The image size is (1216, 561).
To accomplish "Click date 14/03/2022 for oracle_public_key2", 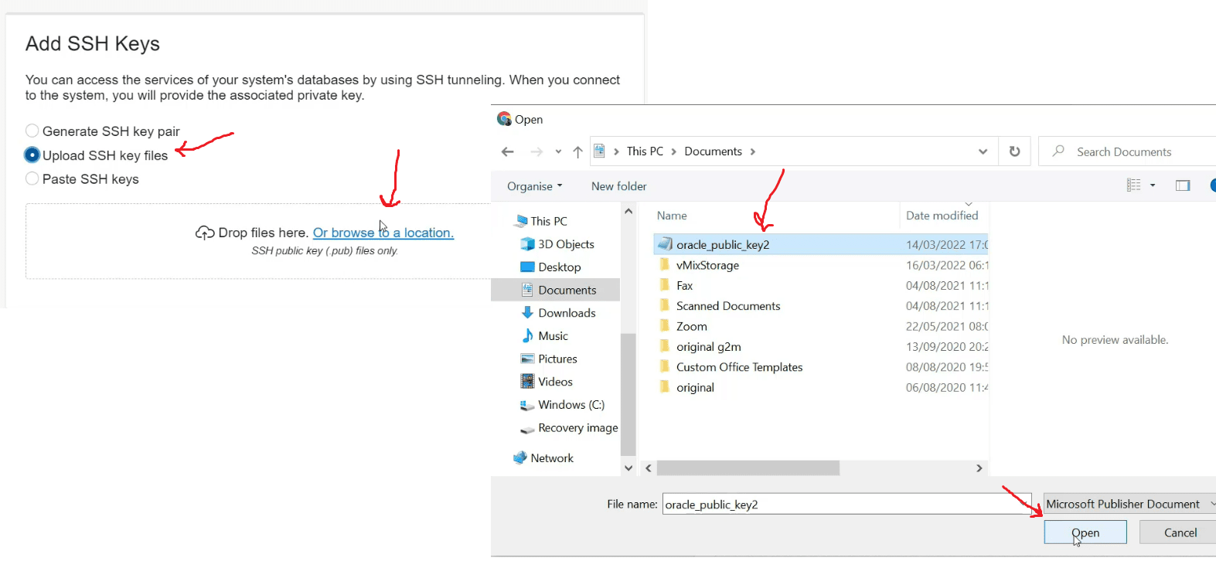I will (947, 245).
